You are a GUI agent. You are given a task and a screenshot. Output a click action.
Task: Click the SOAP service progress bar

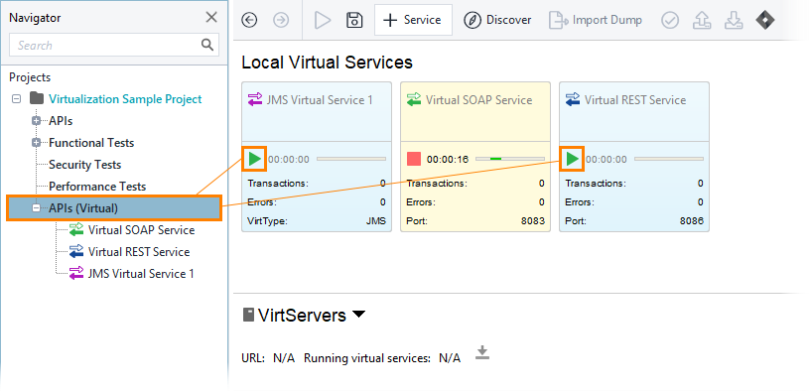(x=510, y=159)
